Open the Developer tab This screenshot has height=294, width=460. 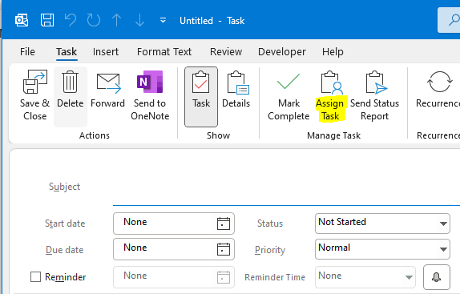282,51
